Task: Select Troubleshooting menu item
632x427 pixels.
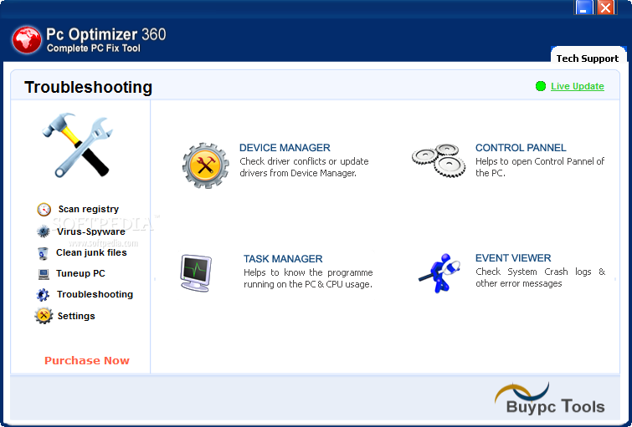Action: [x=95, y=295]
